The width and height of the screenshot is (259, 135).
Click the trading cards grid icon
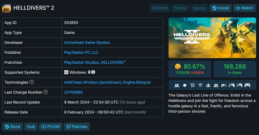pos(200,85)
